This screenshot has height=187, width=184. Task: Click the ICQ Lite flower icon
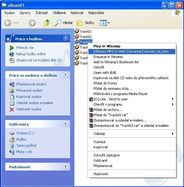pyautogui.click(x=91, y=99)
